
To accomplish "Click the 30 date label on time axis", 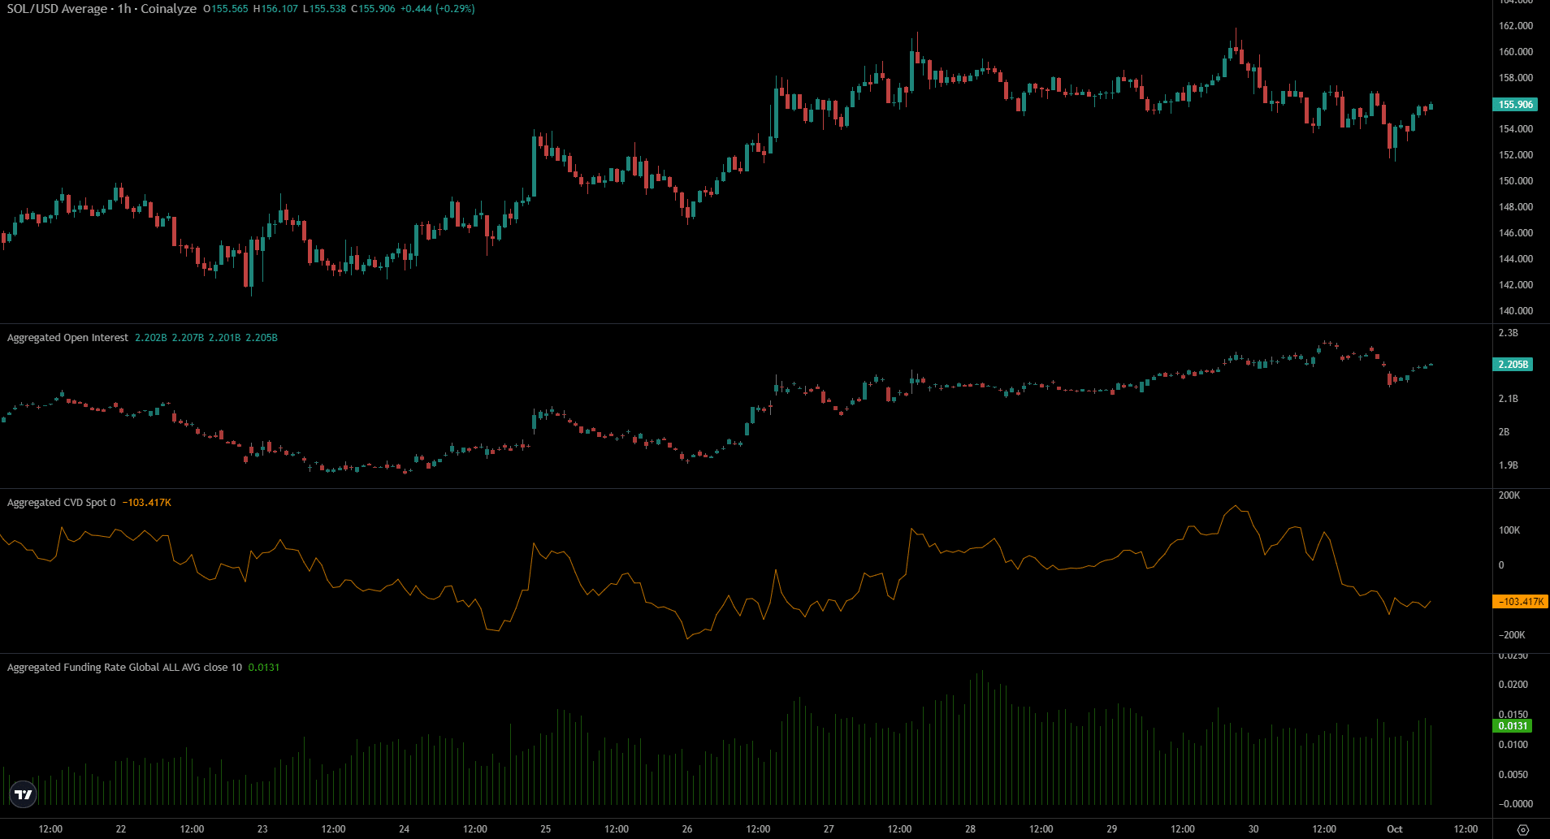I will click(1253, 829).
